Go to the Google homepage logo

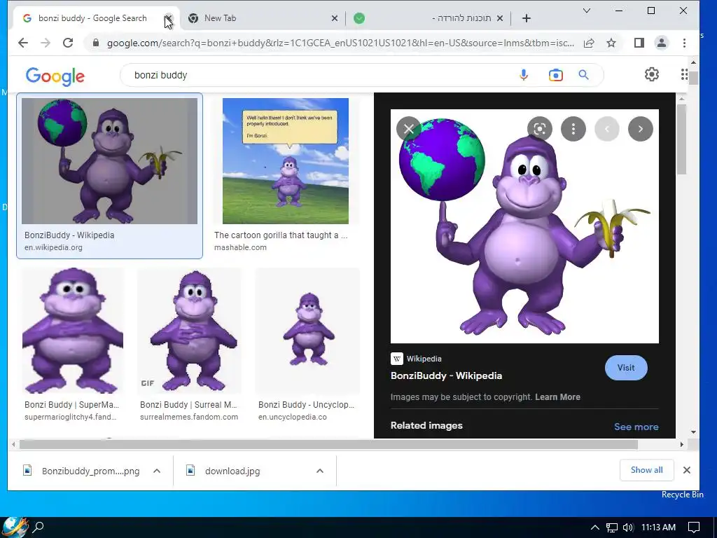tap(55, 76)
